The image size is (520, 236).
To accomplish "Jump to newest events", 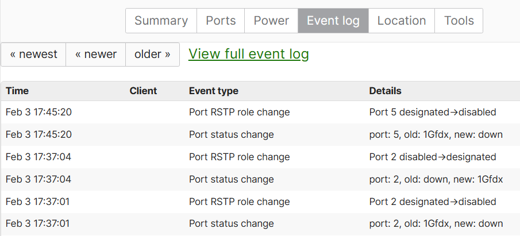I will click(33, 55).
